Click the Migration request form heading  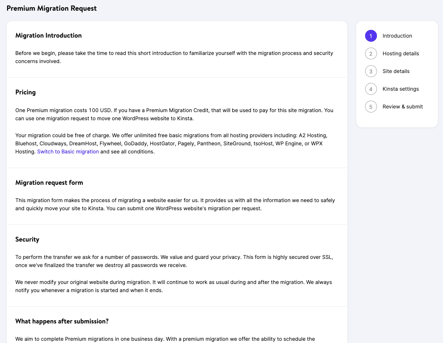(49, 182)
